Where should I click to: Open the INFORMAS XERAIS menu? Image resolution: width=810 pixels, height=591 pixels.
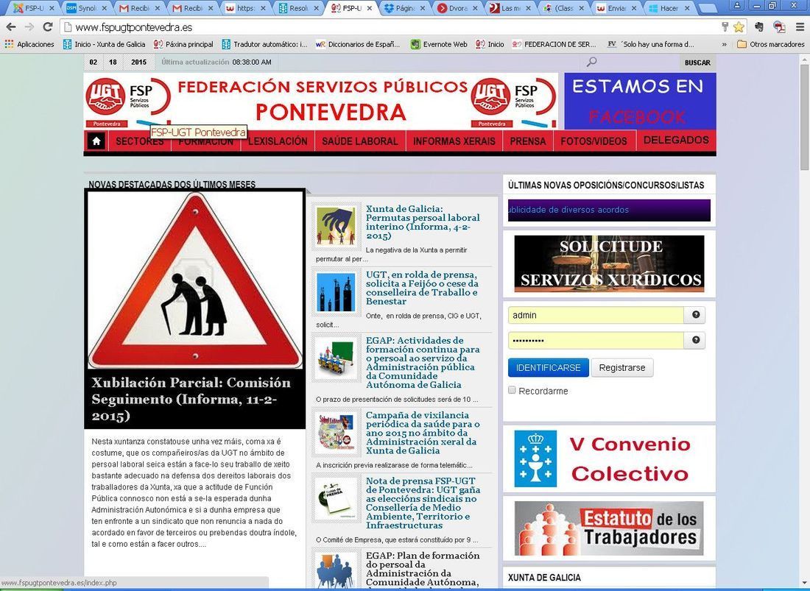pyautogui.click(x=454, y=141)
